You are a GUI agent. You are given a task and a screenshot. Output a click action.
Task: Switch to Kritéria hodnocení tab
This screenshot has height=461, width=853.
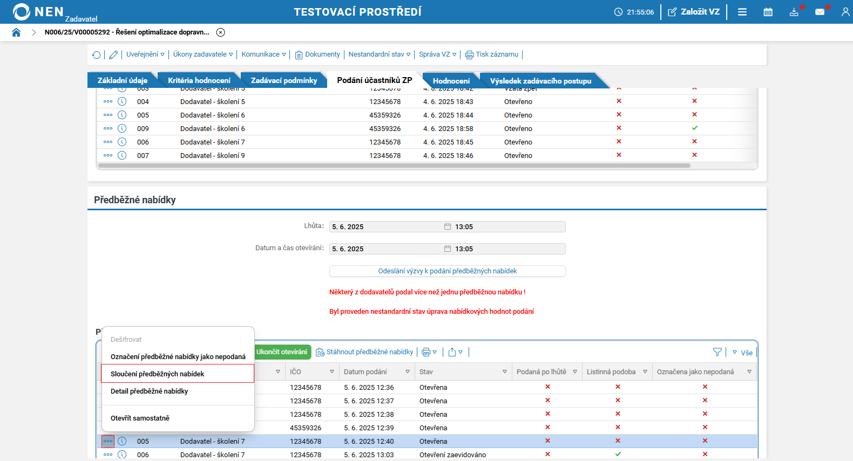[x=199, y=80]
